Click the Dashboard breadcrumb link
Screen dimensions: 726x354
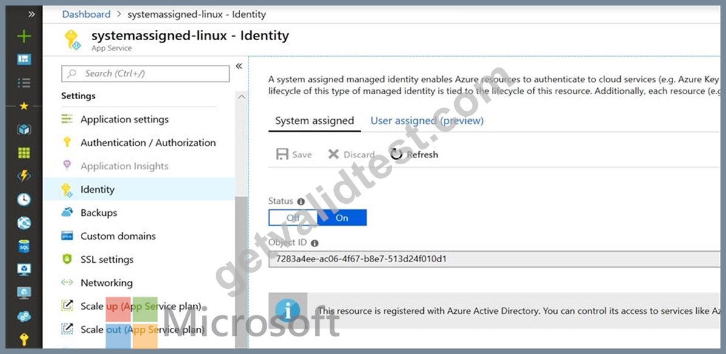[x=86, y=15]
